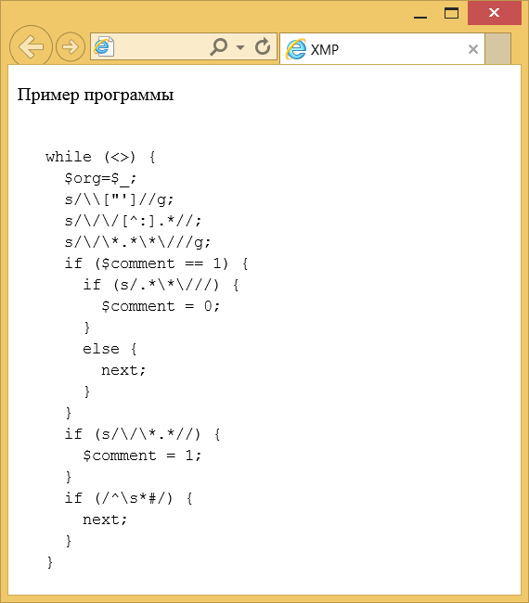529x603 pixels.
Task: Select the XMP tab
Action: click(x=381, y=49)
